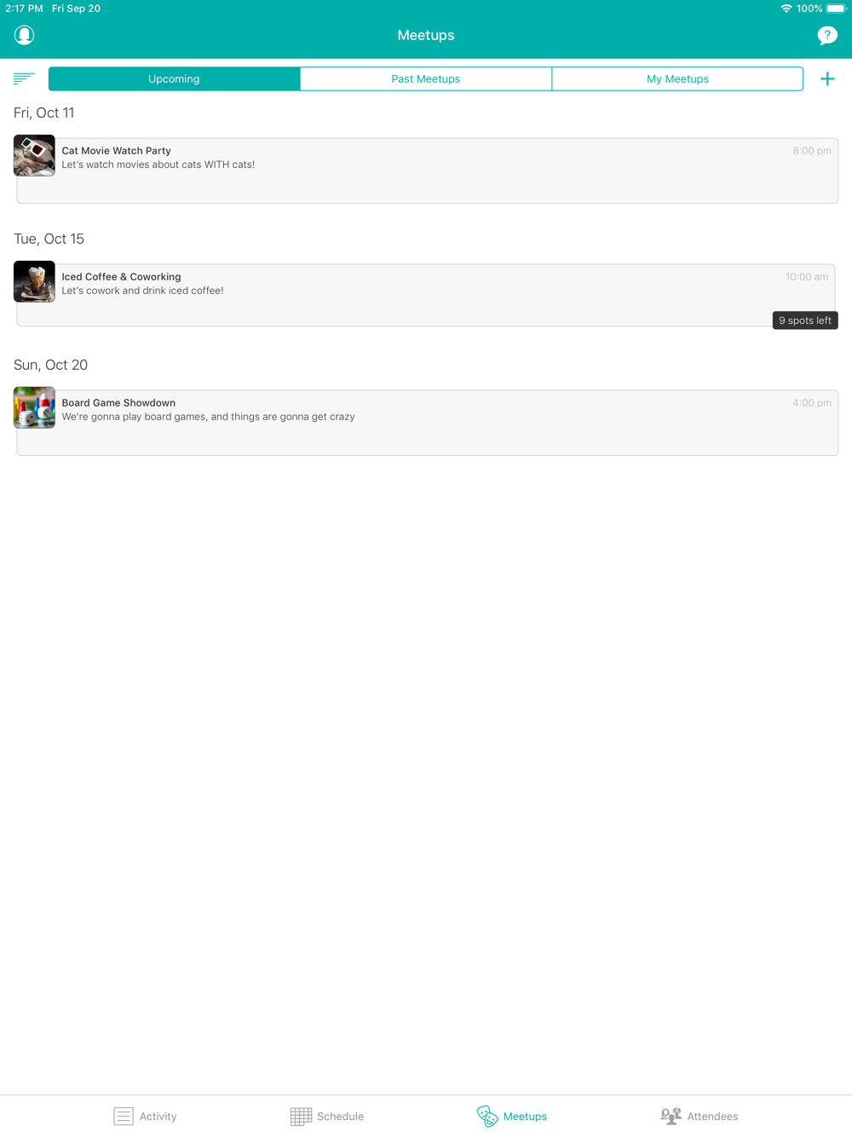Open the sort and filter lines icon
This screenshot has width=852, height=1137.
pyautogui.click(x=24, y=78)
